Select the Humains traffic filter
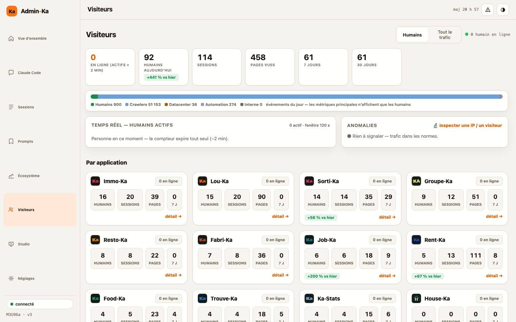 pos(412,35)
